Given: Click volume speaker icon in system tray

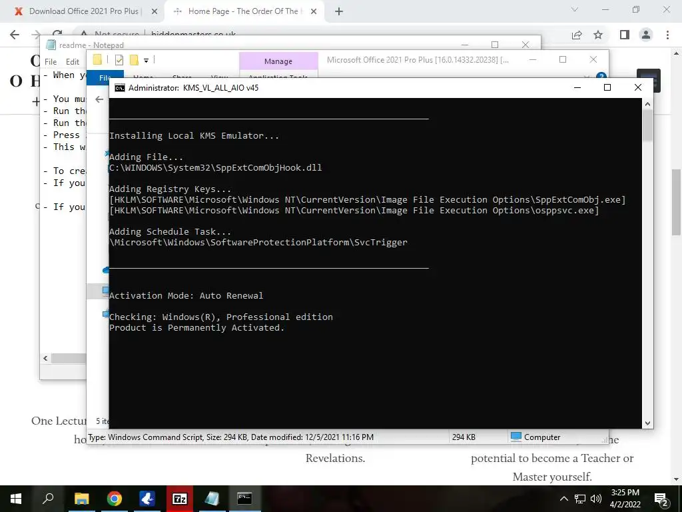Looking at the screenshot, I should coord(596,499).
